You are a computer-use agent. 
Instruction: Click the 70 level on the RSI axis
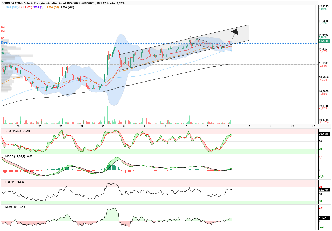320,187
